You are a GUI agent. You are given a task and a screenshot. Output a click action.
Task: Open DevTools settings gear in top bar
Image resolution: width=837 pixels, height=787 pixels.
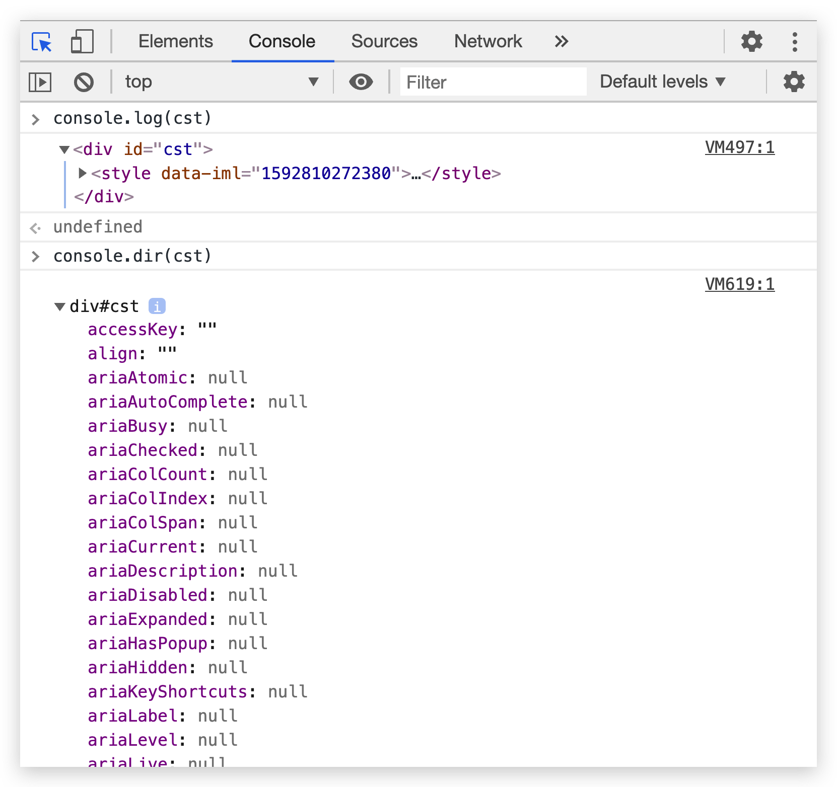751,42
